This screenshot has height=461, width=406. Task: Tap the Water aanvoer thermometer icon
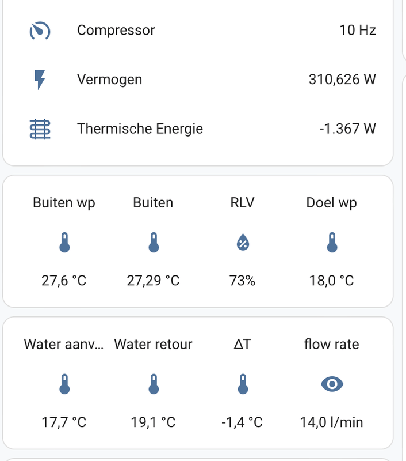(x=64, y=384)
